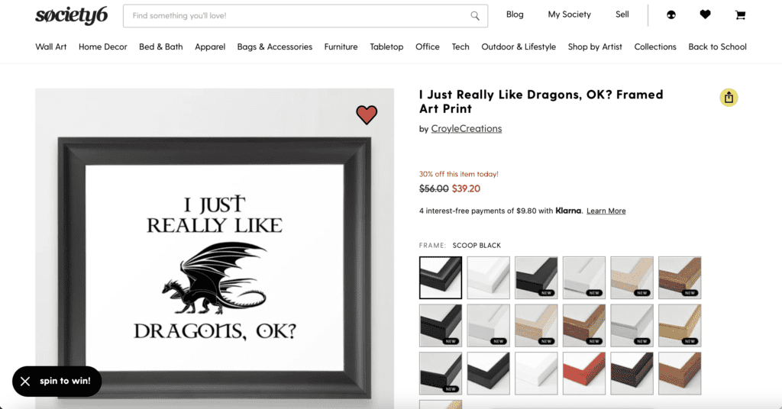Open the spin to win promotion
The height and width of the screenshot is (409, 782).
tap(65, 381)
